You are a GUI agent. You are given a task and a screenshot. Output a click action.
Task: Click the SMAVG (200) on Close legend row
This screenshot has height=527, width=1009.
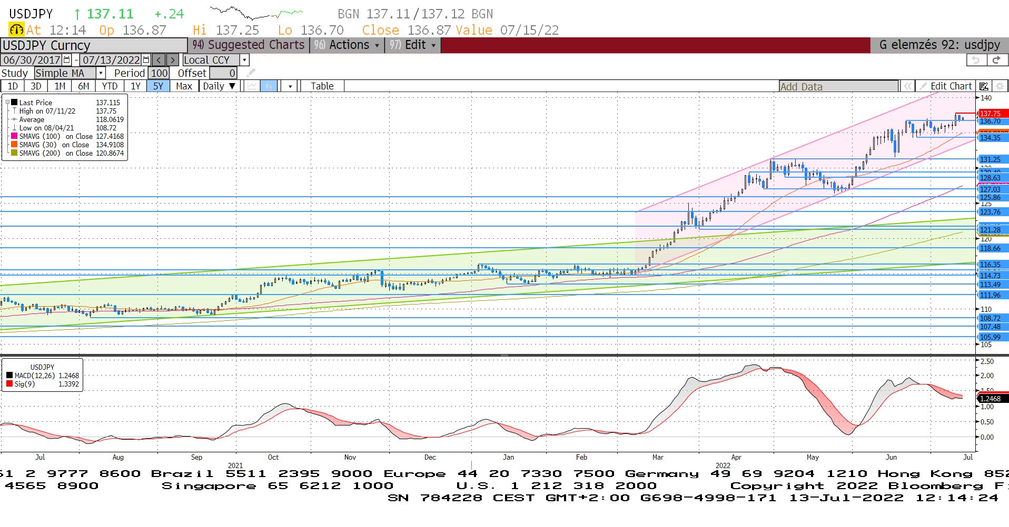point(67,153)
